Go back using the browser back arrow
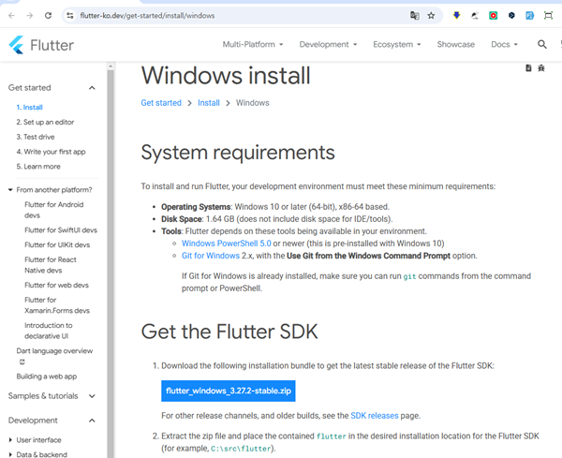 [11, 15]
